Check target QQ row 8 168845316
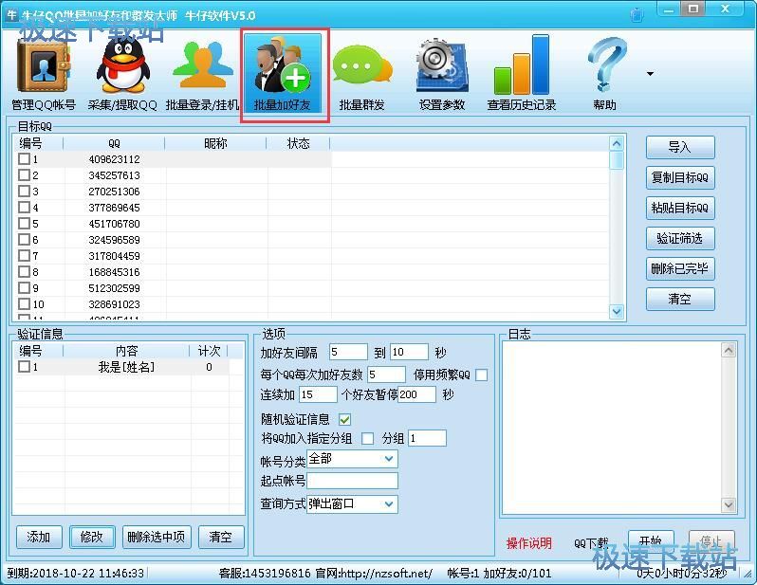Screen dimensions: 757x585 [x=24, y=272]
